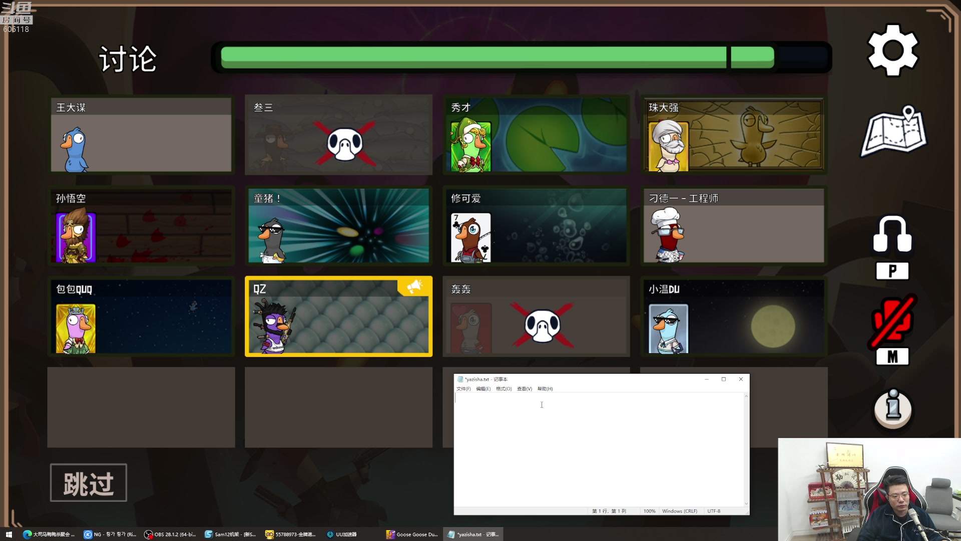This screenshot has width=961, height=541.
Task: Vote for player 珠大强
Action: [x=734, y=135]
